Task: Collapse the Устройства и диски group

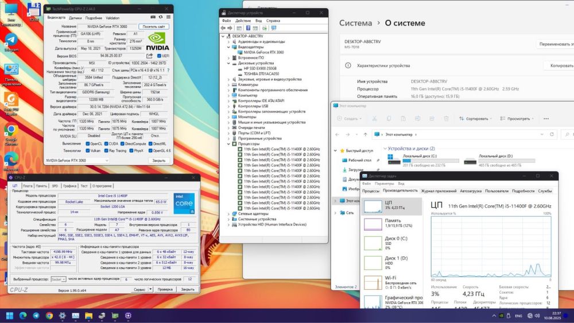Action: click(385, 149)
